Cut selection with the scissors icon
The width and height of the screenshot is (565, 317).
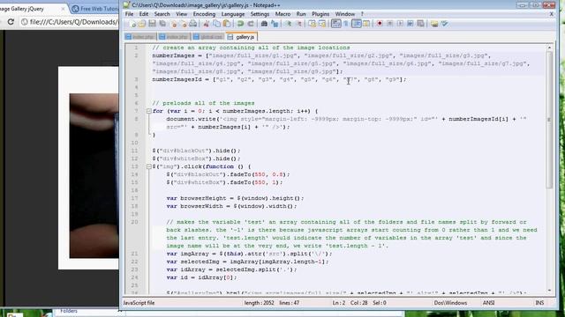click(x=206, y=24)
